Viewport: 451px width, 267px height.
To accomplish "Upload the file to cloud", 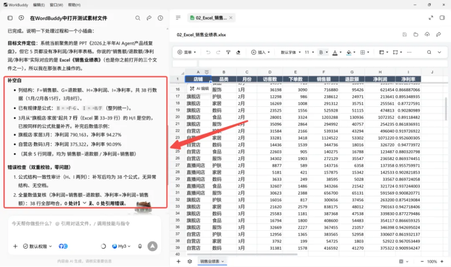I will (427, 35).
